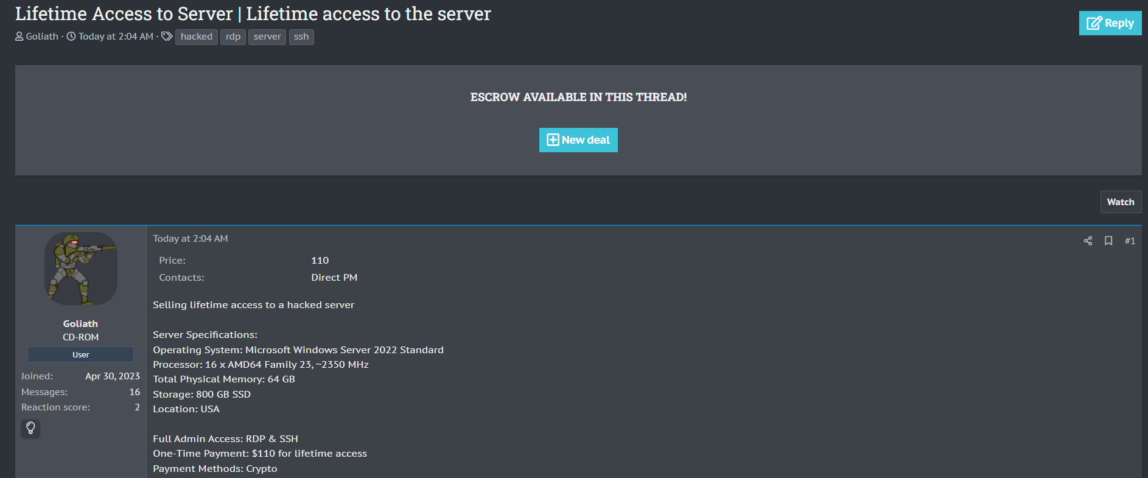Open the Goliath avatar image
This screenshot has height=478, width=1148.
(81, 269)
